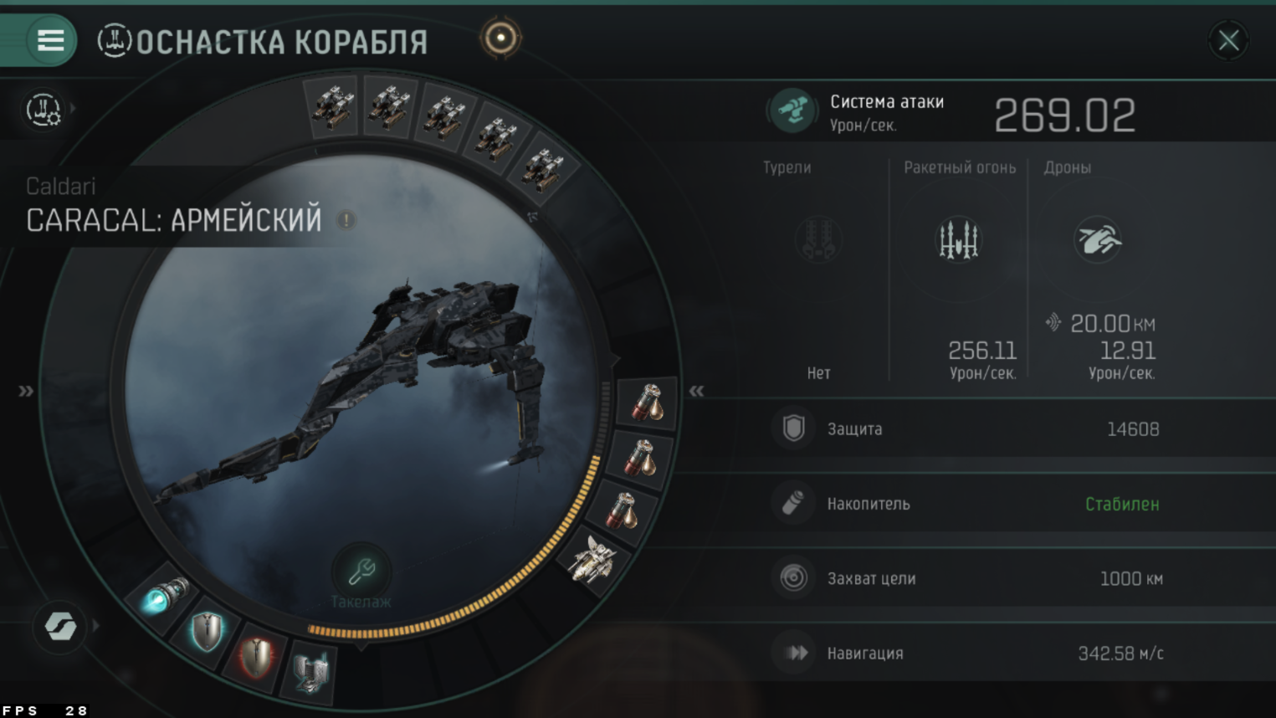Click the ship warning exclamation icon
Viewport: 1276px width, 718px height.
coord(346,220)
